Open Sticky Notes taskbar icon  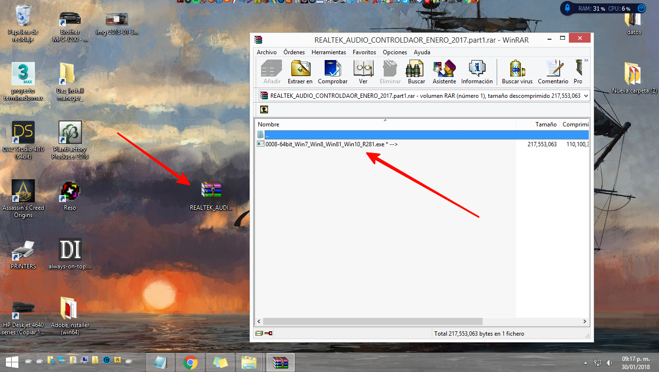(x=220, y=362)
